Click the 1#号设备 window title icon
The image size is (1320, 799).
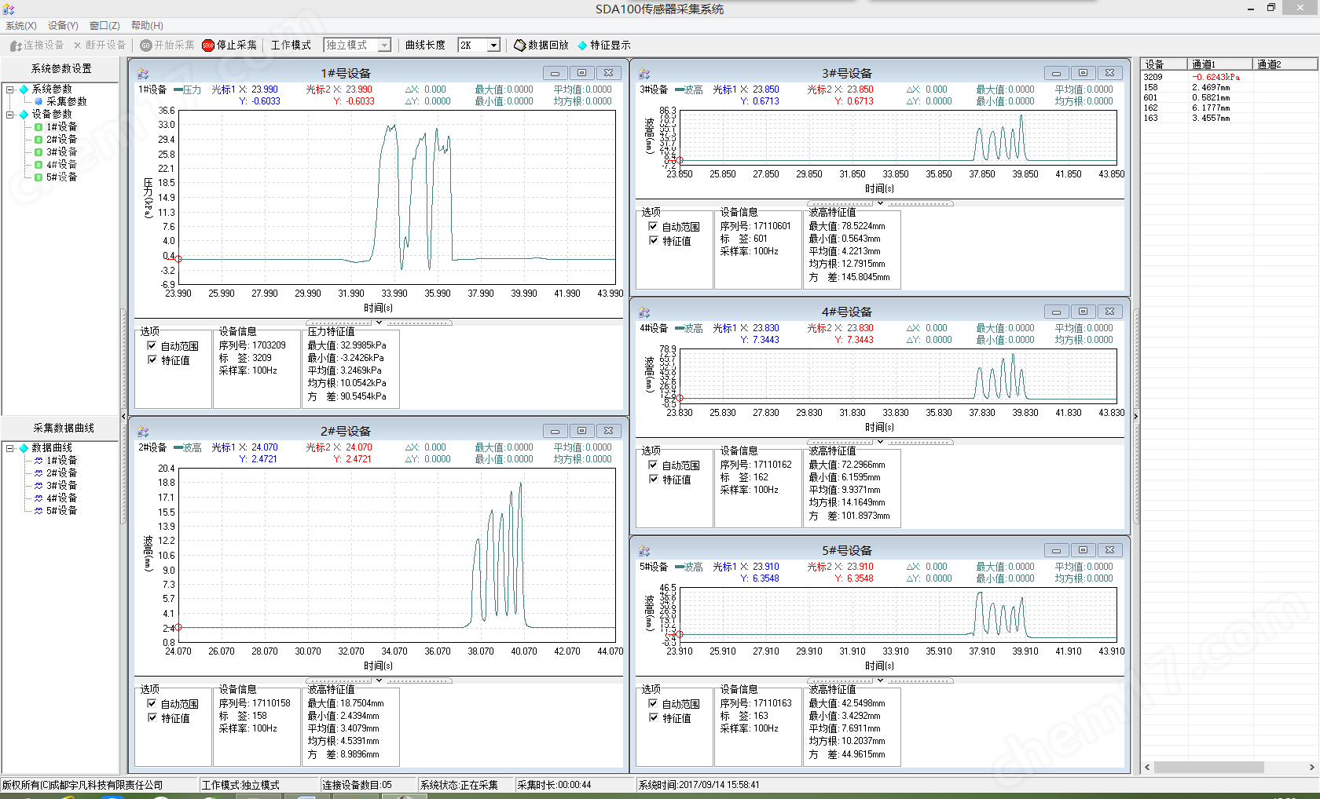click(x=143, y=73)
